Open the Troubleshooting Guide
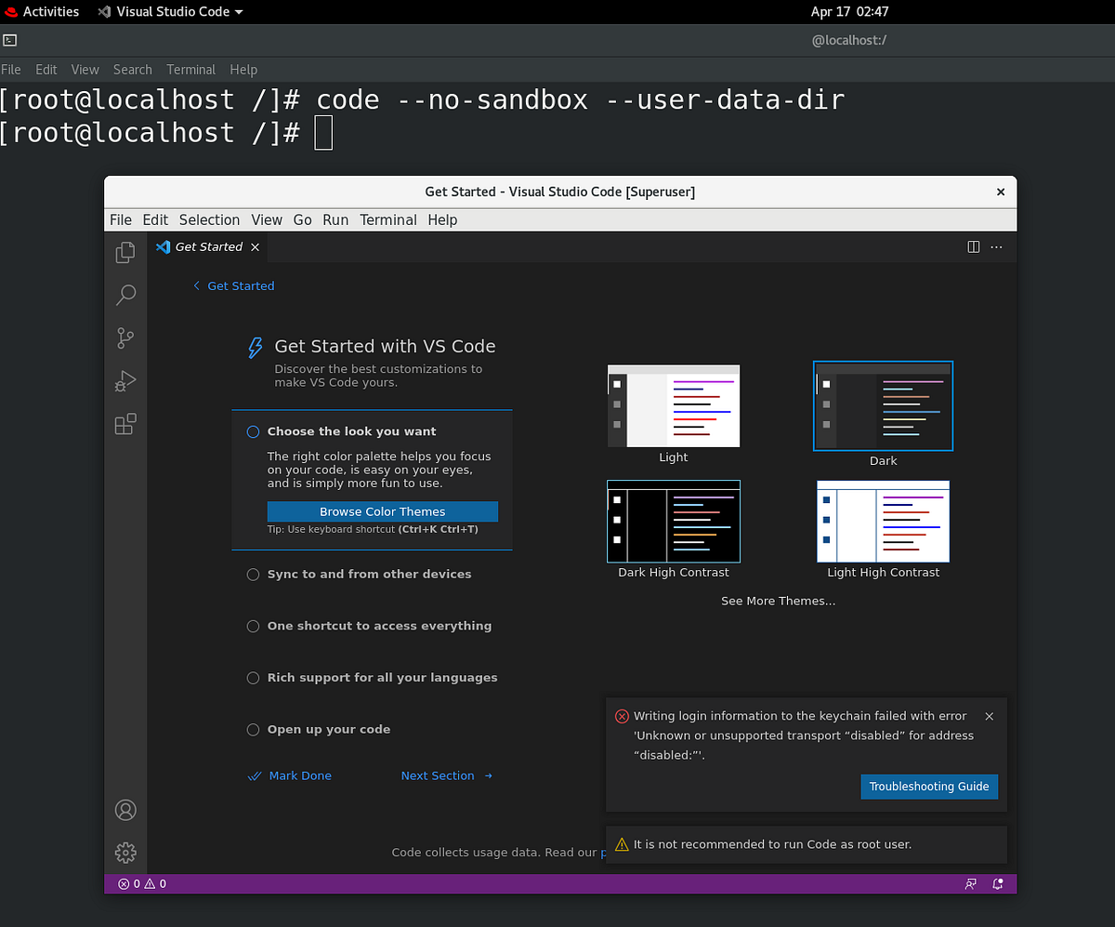Screen dimensions: 1115x927 (928, 786)
